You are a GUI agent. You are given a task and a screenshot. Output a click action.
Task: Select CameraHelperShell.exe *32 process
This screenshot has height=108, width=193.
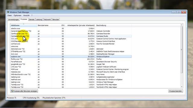(x=71, y=31)
